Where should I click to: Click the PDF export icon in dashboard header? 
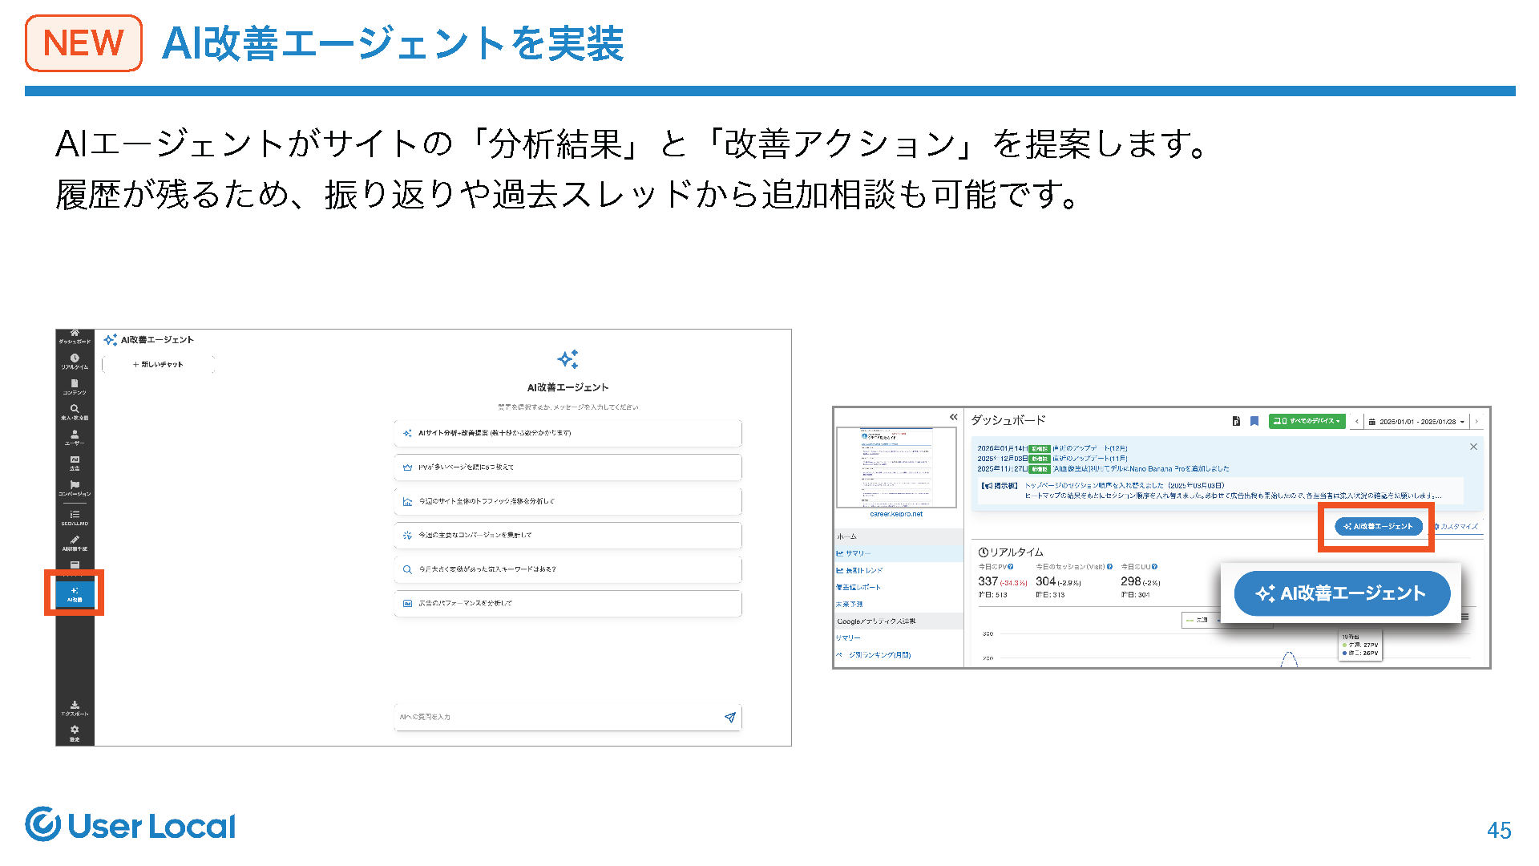coord(1236,421)
